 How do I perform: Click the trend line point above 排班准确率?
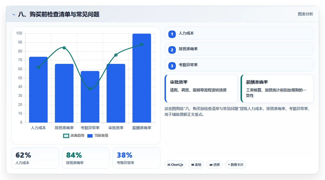(64, 48)
